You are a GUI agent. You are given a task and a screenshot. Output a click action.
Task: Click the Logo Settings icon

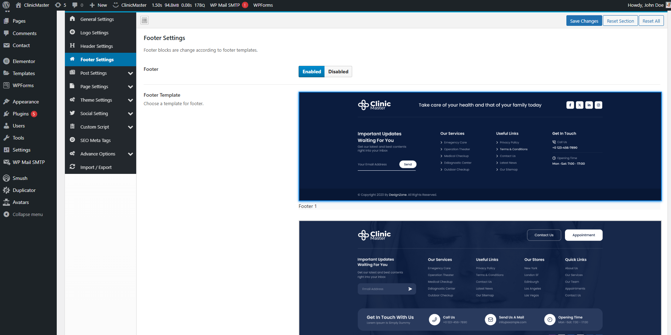click(x=72, y=32)
